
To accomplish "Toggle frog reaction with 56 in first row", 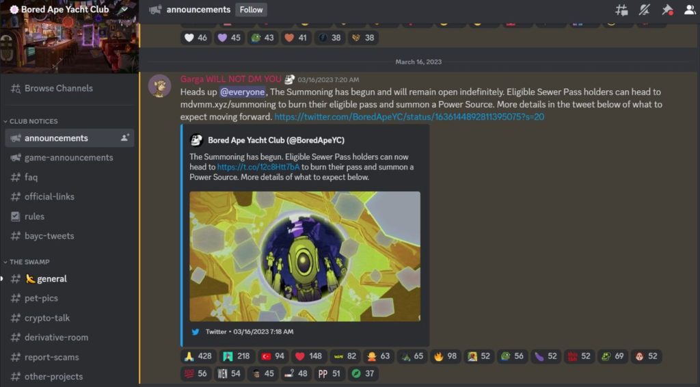I will (x=513, y=356).
